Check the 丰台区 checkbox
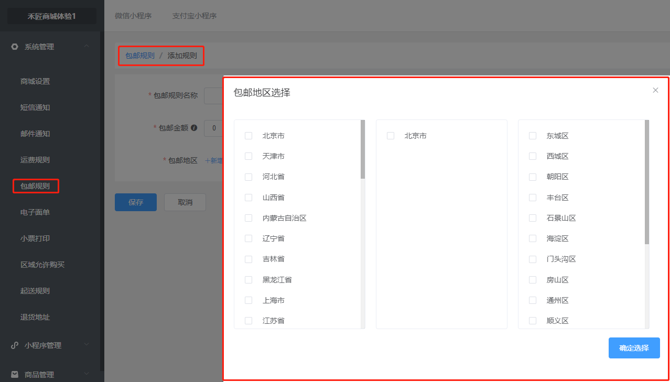The image size is (670, 382). pyautogui.click(x=533, y=198)
